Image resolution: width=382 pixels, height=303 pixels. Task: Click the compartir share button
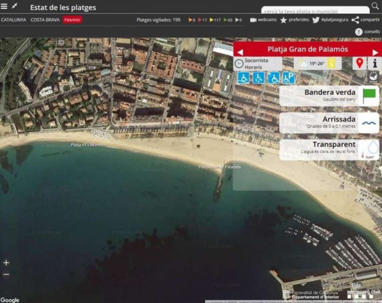(366, 20)
